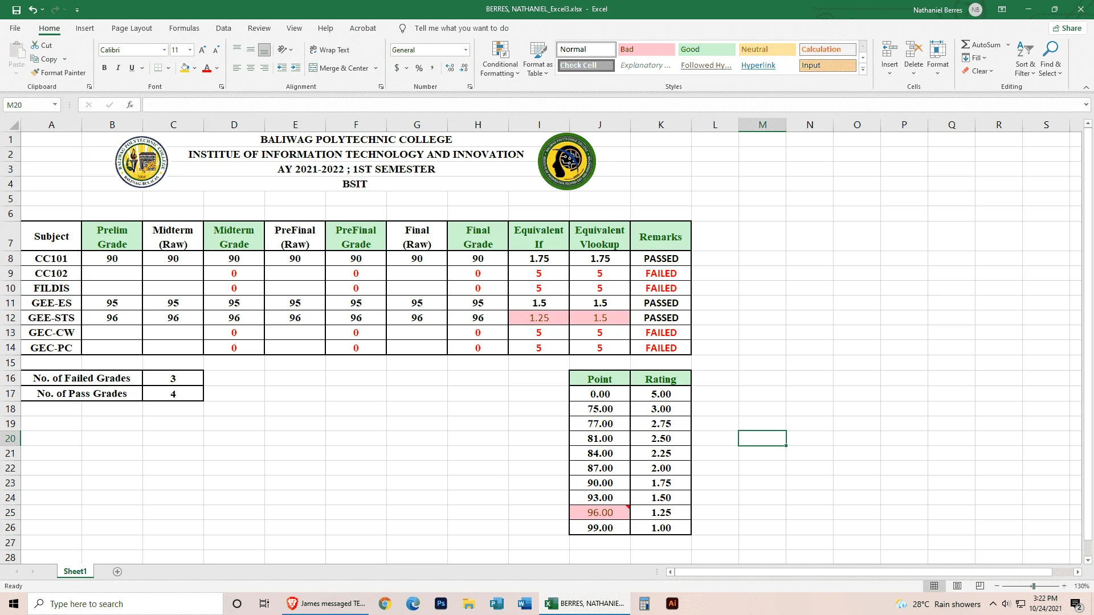
Task: Change text orientation
Action: click(x=282, y=50)
